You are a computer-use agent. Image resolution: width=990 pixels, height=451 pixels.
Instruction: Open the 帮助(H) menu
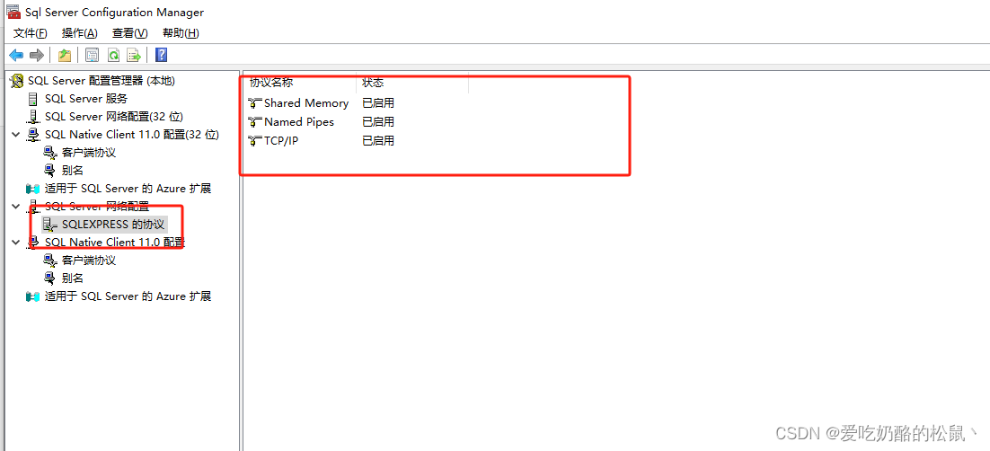[x=181, y=33]
